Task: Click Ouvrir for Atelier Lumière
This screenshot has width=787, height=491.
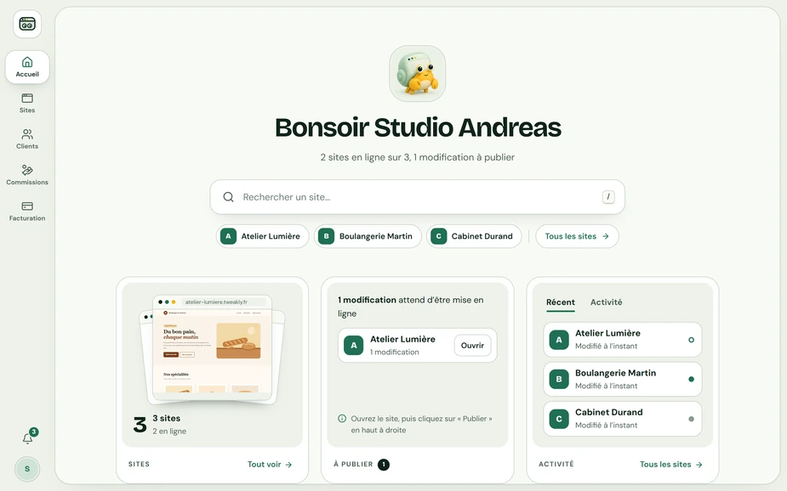Action: (x=472, y=345)
